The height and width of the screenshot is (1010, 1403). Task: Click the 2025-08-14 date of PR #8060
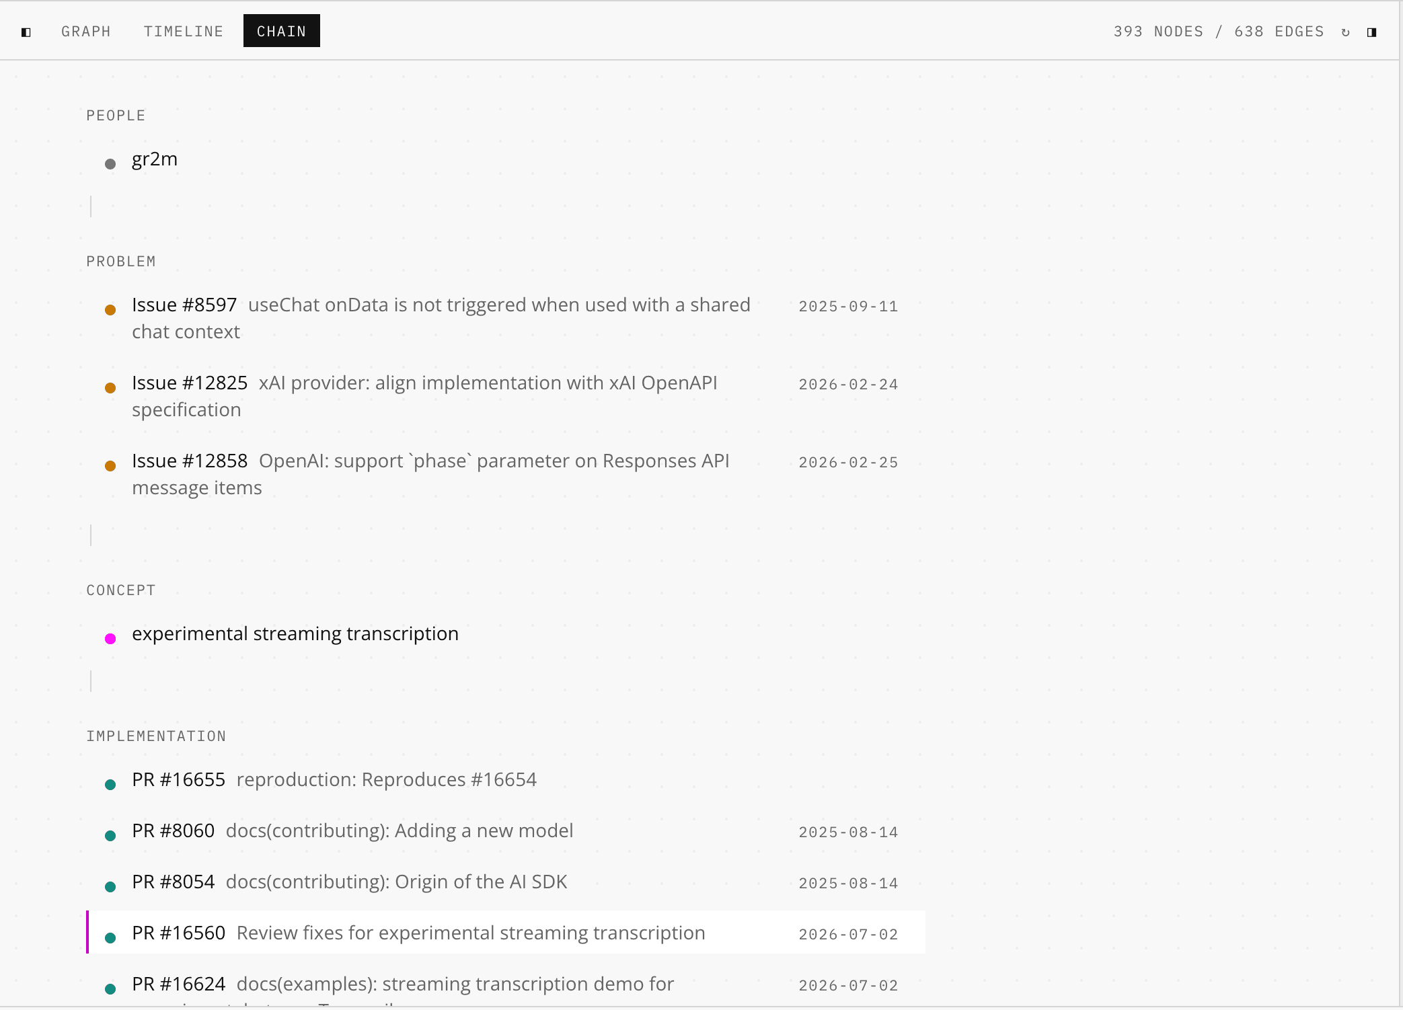[848, 832]
